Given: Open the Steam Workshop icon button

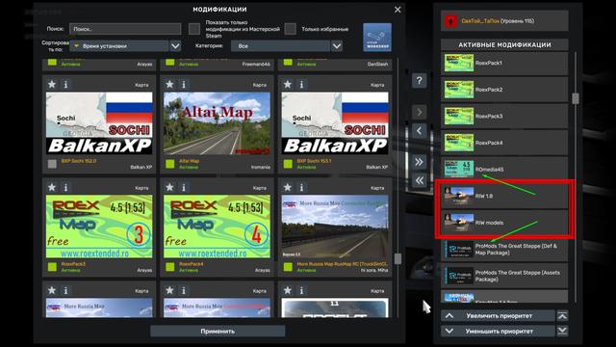Looking at the screenshot, I should click(376, 38).
